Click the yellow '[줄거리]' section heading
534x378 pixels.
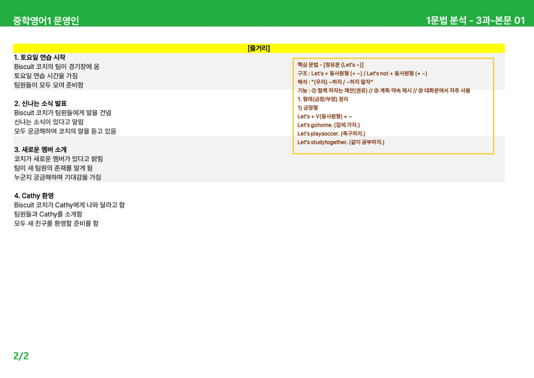[x=259, y=48]
